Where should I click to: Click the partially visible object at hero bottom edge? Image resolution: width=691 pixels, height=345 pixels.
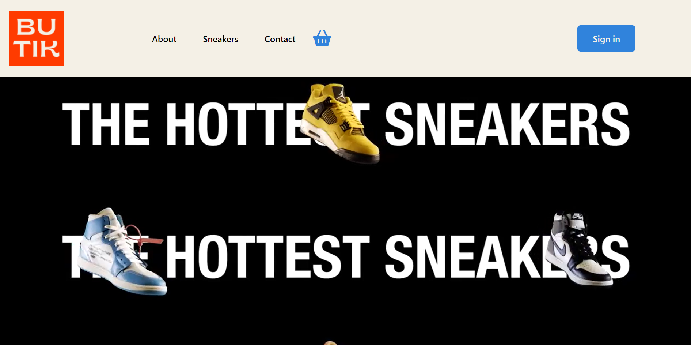[x=330, y=343]
